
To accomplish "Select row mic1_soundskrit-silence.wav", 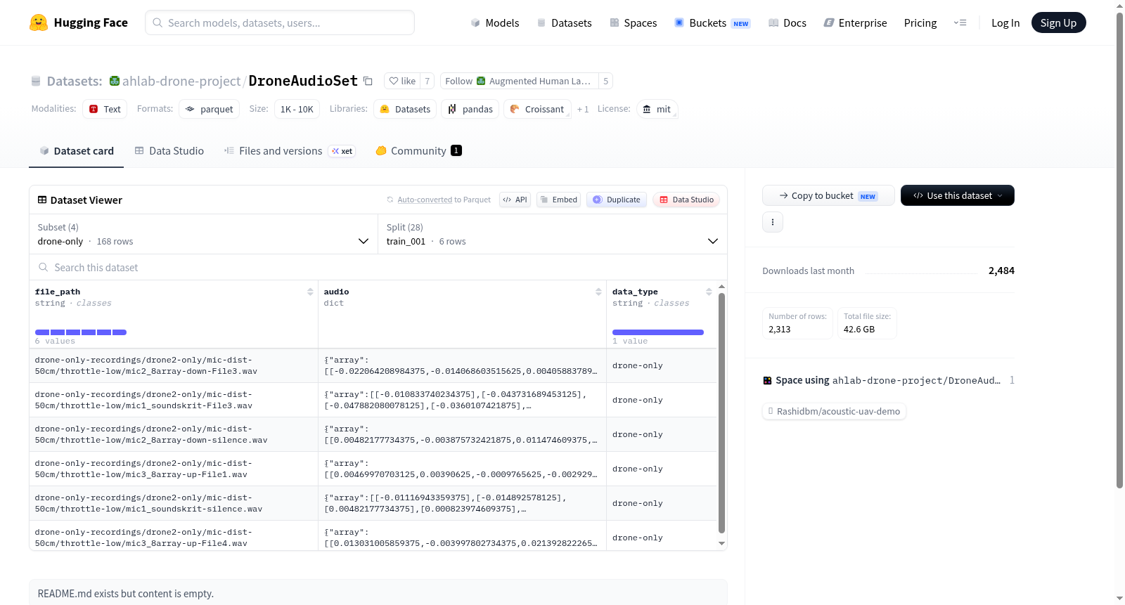I will click(x=373, y=503).
